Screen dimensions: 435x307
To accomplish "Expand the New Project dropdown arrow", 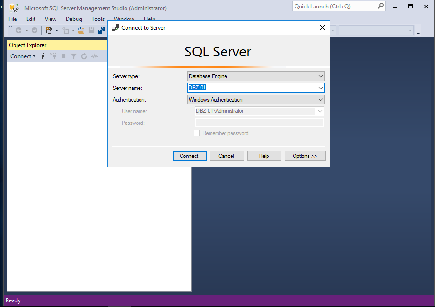I will coord(57,30).
